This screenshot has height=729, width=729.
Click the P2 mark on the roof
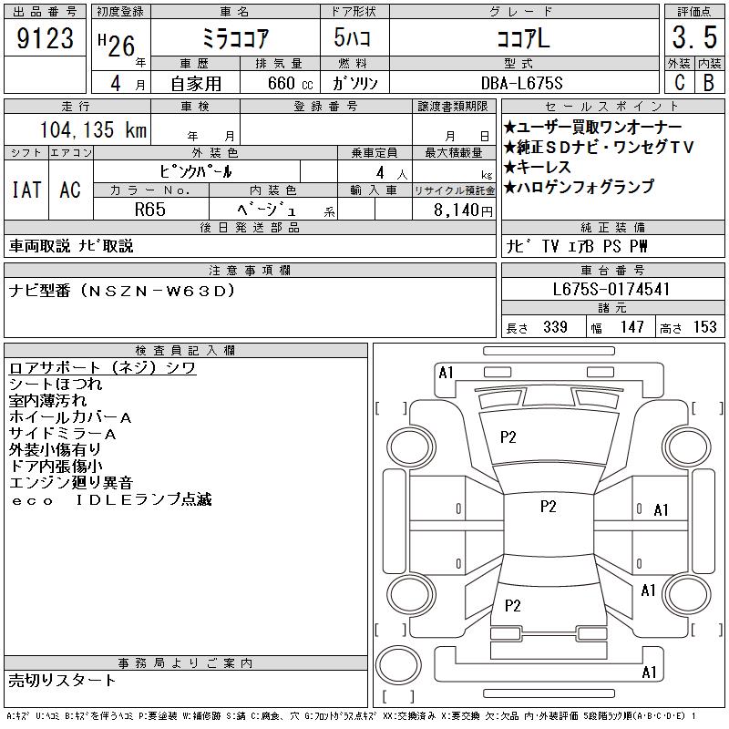coord(549,507)
